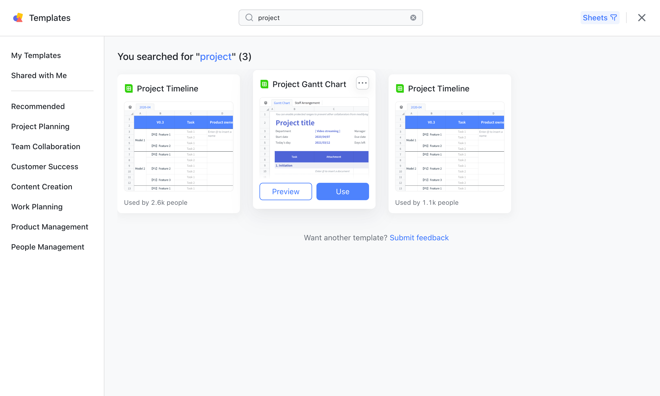The height and width of the screenshot is (396, 660).
Task: Select the Project Planning category
Action: pyautogui.click(x=40, y=126)
